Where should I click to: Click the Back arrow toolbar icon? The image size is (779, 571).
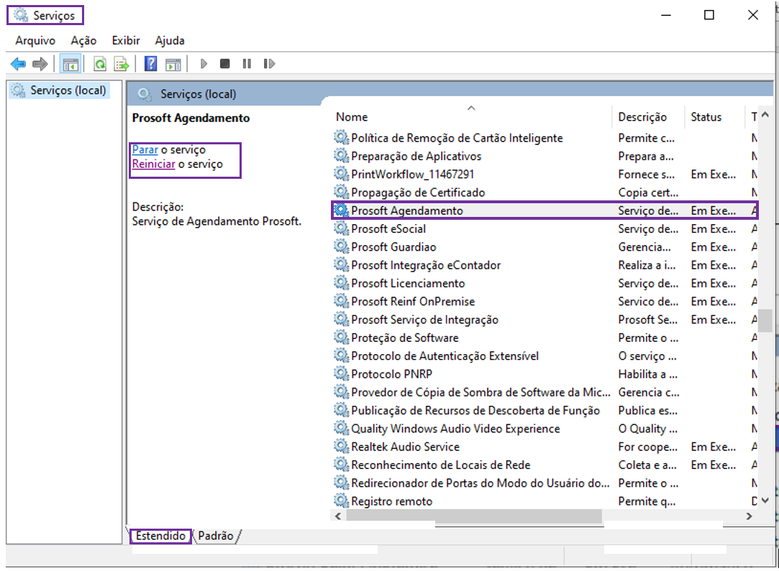[19, 63]
